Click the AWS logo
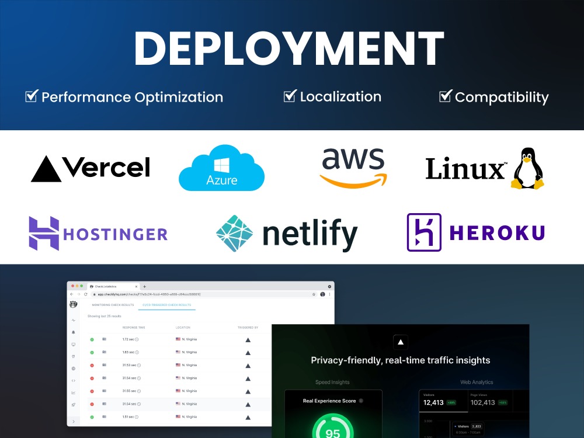Image resolution: width=584 pixels, height=438 pixels. click(x=353, y=168)
